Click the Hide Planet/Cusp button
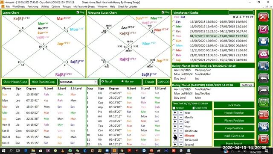The image size is (273, 154). pyautogui.click(x=43, y=82)
